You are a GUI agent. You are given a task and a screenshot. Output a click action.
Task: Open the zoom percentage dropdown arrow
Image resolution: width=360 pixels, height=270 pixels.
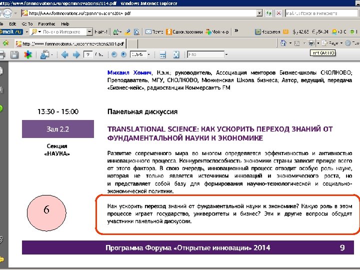pyautogui.click(x=149, y=54)
